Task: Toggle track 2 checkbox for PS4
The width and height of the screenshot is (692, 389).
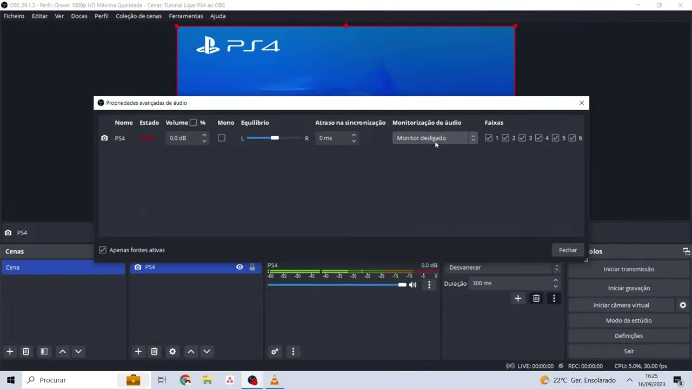Action: (505, 138)
